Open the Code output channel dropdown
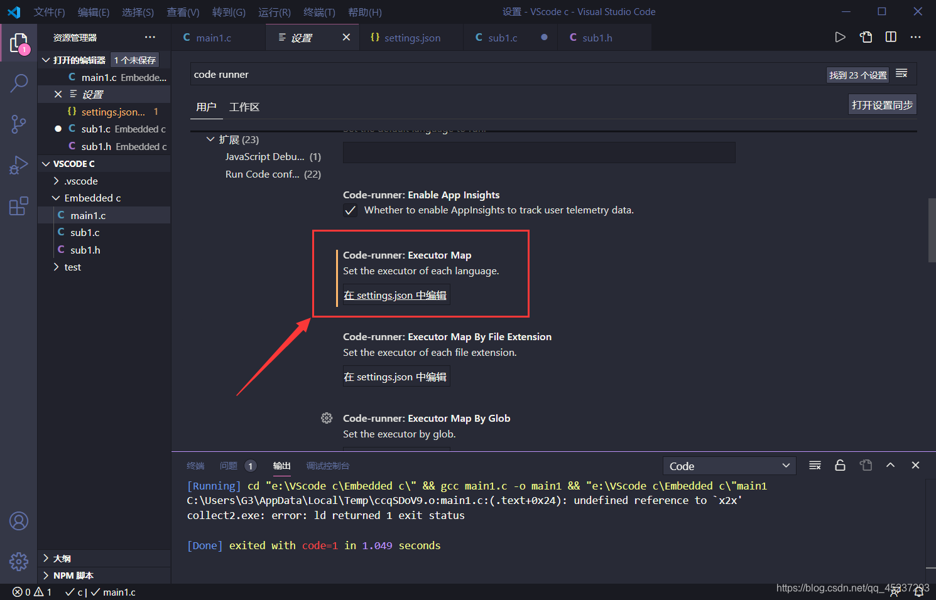The image size is (936, 600). pos(729,466)
